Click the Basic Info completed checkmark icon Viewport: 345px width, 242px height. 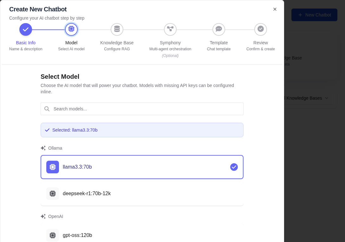click(26, 29)
